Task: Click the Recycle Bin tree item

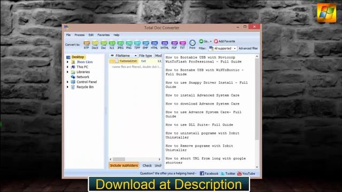Action: [85, 87]
